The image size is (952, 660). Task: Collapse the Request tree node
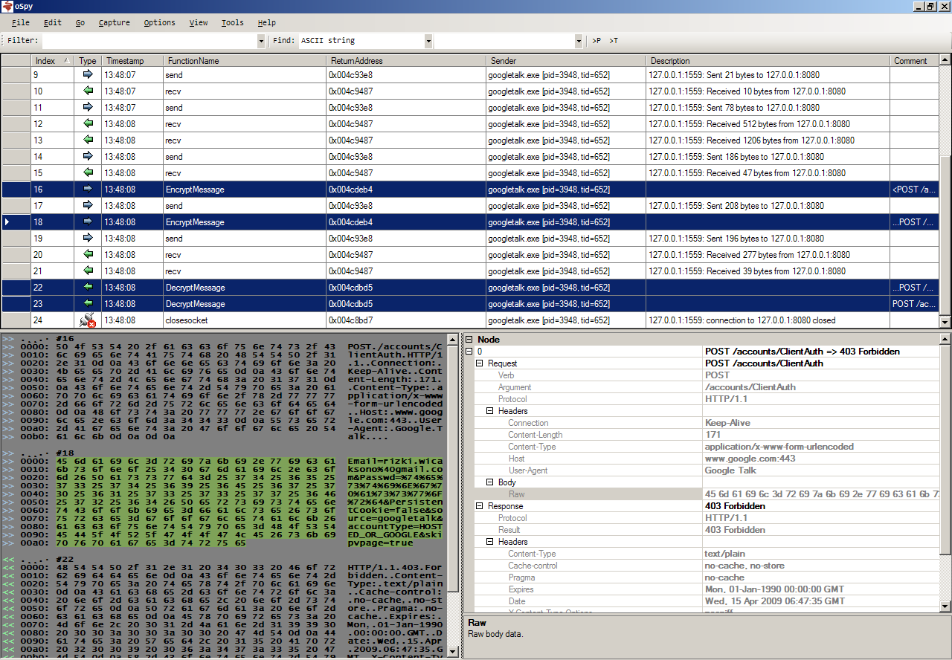(480, 363)
